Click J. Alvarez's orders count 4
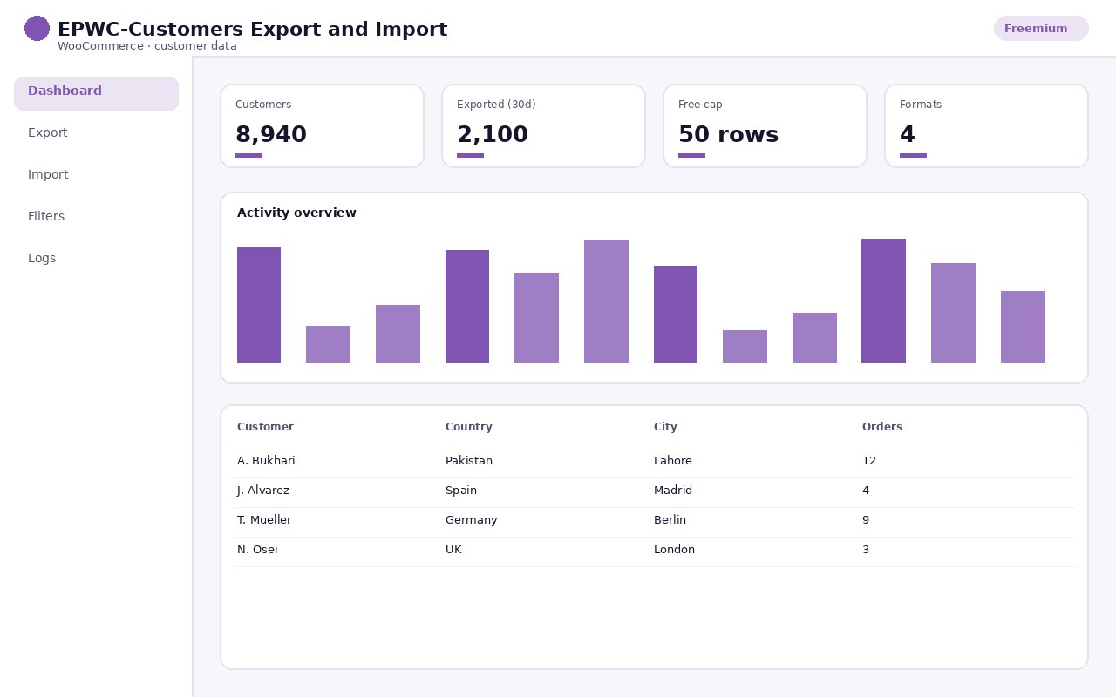This screenshot has height=697, width=1116. pos(866,491)
